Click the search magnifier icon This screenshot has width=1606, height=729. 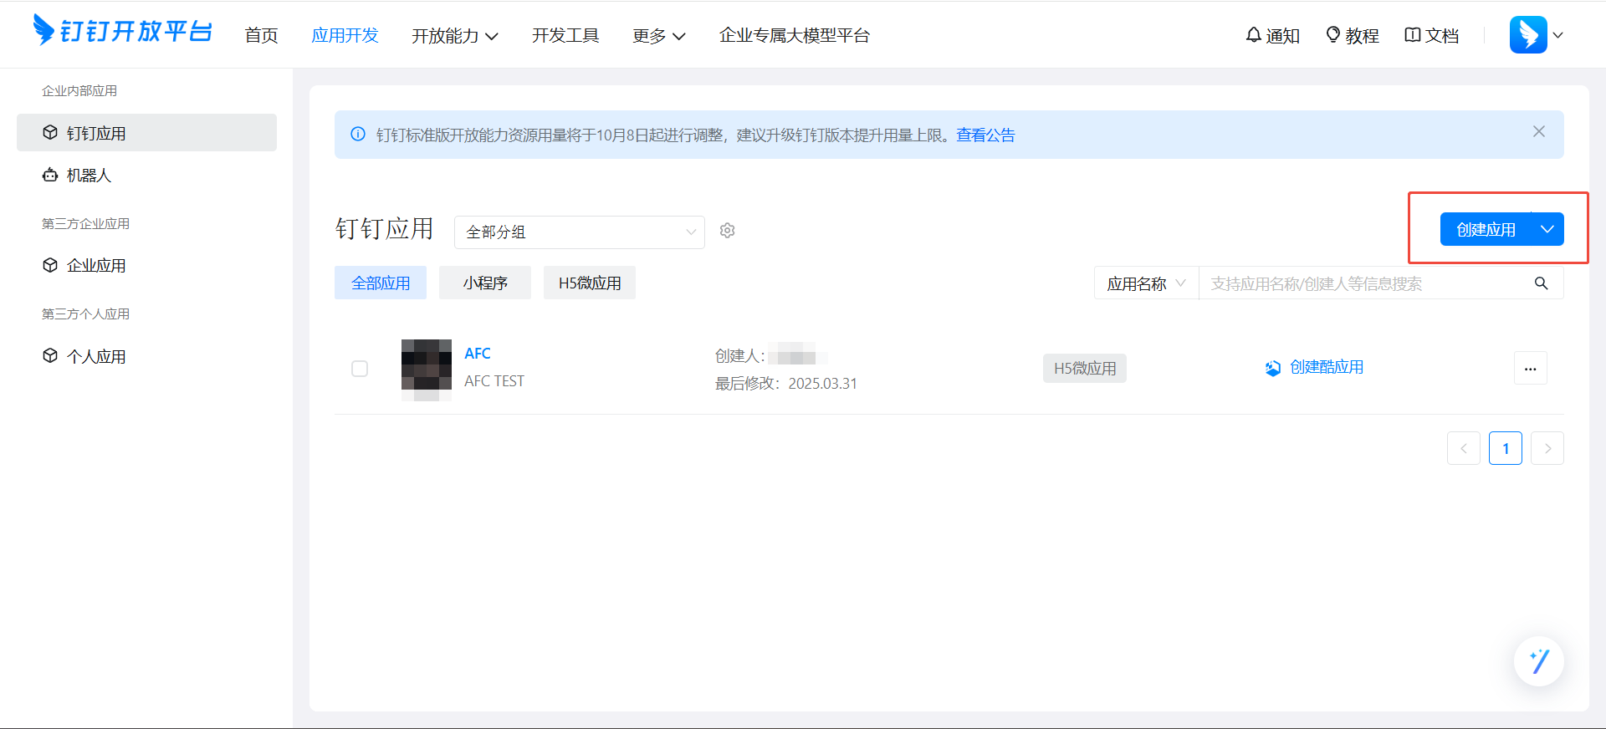(x=1542, y=283)
